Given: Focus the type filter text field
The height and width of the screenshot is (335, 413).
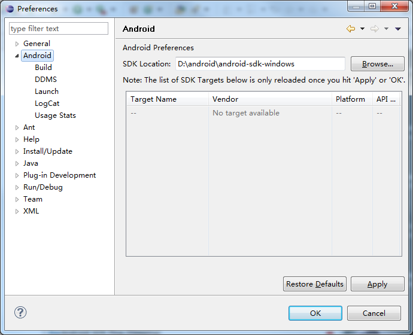Looking at the screenshot, I should click(x=59, y=29).
